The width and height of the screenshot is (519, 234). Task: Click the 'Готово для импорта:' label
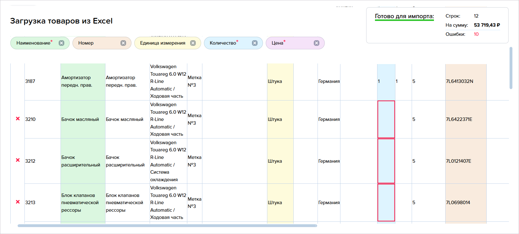pos(404,16)
